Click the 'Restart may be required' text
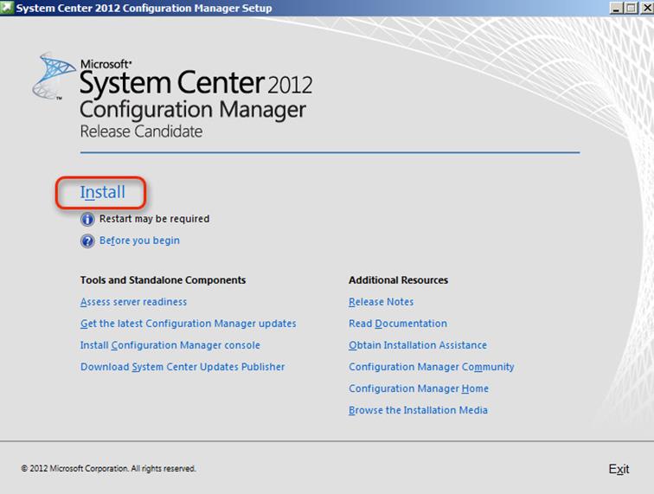 [x=154, y=219]
